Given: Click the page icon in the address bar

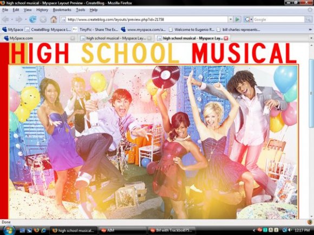Looking at the screenshot, I should (63, 19).
